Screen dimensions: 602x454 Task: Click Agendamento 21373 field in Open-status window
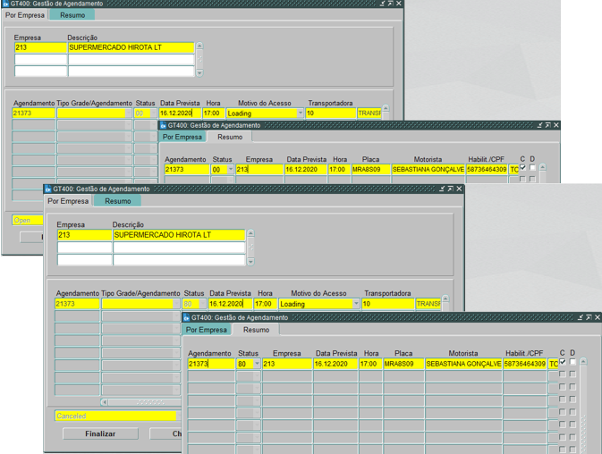click(34, 113)
